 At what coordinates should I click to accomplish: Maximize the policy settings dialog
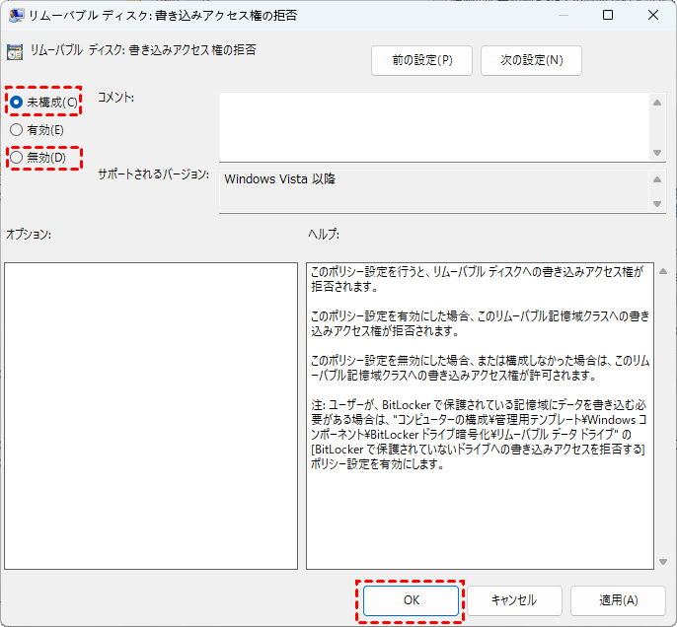pyautogui.click(x=608, y=16)
